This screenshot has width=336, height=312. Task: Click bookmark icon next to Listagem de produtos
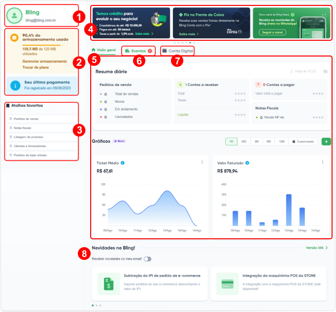(11, 137)
